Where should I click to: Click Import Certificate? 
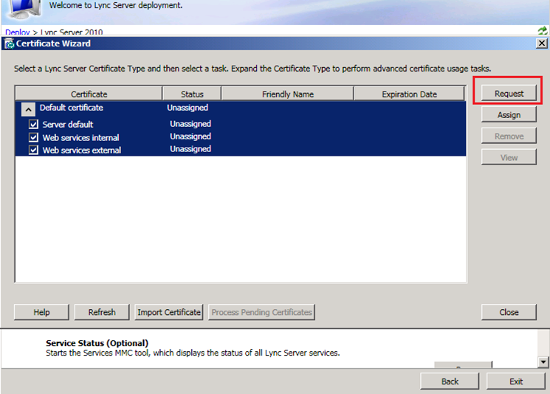169,312
